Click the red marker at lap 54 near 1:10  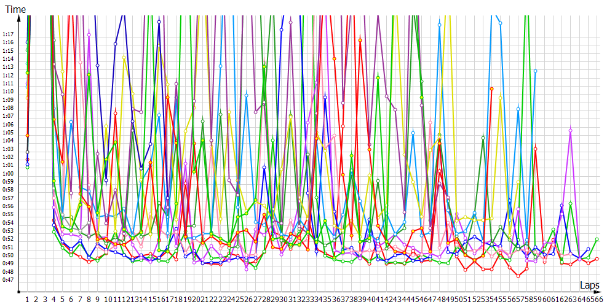[x=492, y=88]
